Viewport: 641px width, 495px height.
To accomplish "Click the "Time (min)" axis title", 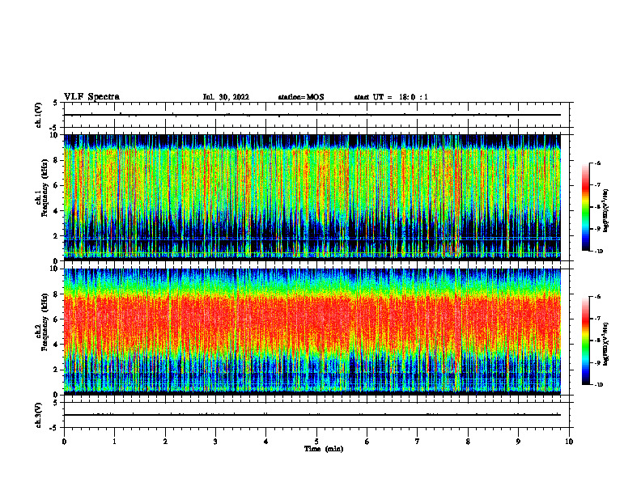I will tap(324, 449).
